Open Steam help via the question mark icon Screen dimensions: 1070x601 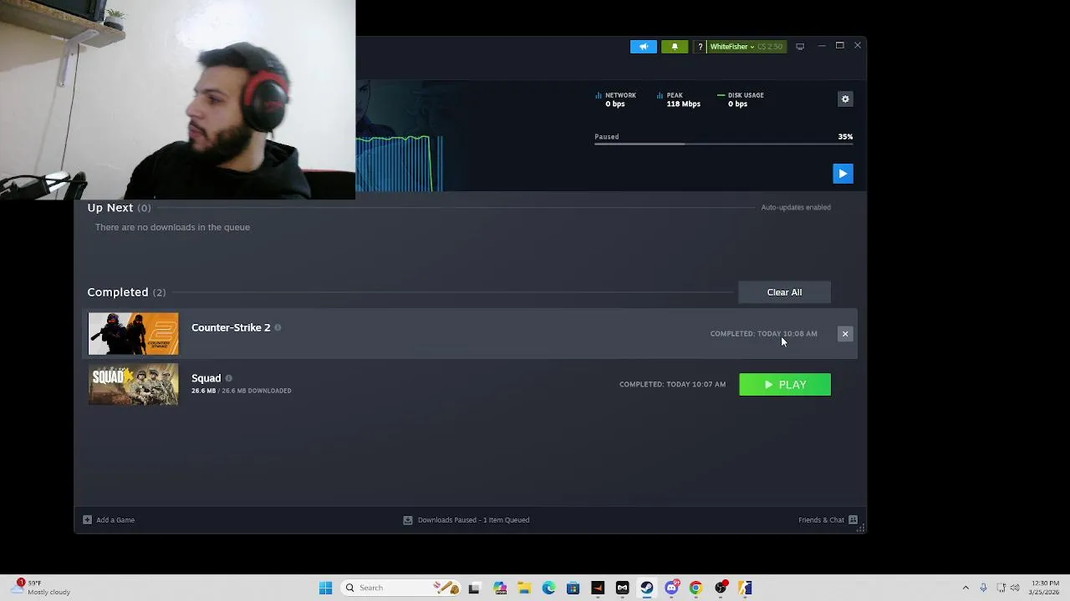pos(700,47)
